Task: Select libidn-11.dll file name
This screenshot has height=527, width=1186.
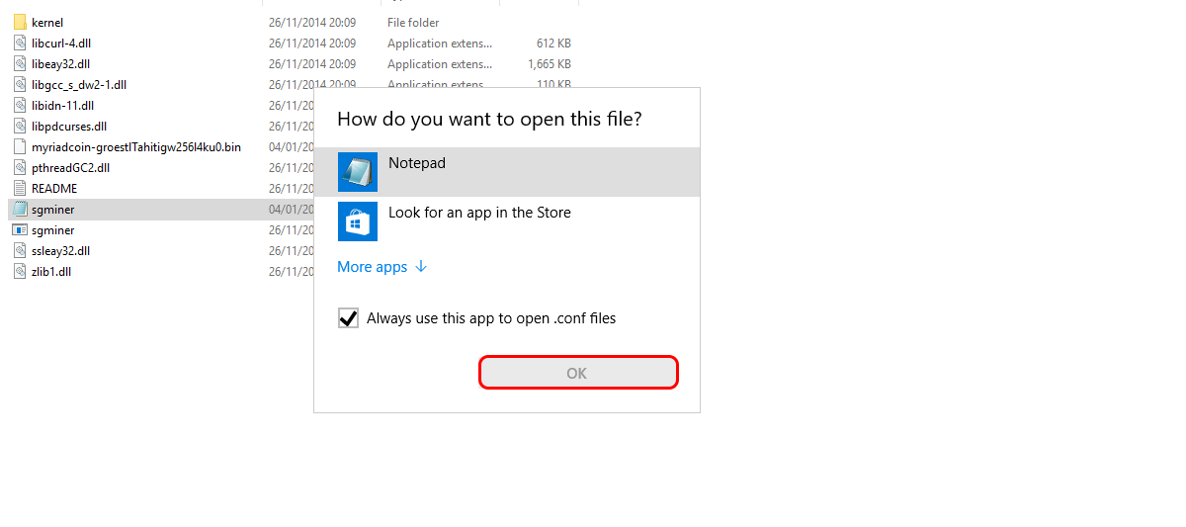Action: point(63,105)
